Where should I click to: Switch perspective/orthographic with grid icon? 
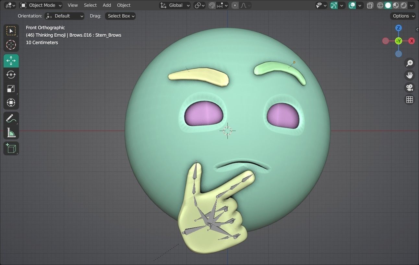(410, 100)
